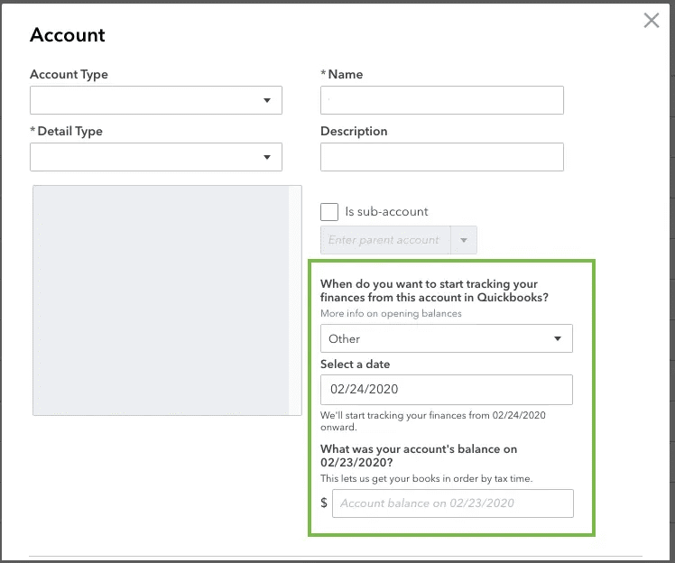This screenshot has height=563, width=675.
Task: Click the arrow icon in the Other dropdown
Action: click(558, 338)
